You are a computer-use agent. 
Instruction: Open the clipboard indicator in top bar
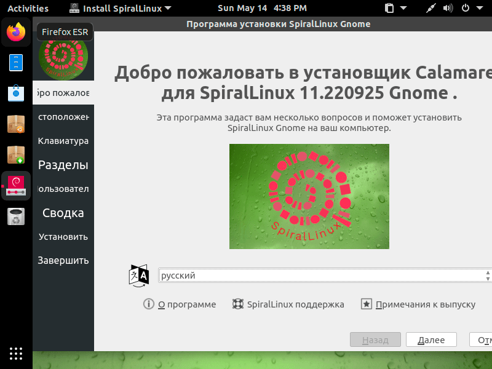tap(389, 8)
